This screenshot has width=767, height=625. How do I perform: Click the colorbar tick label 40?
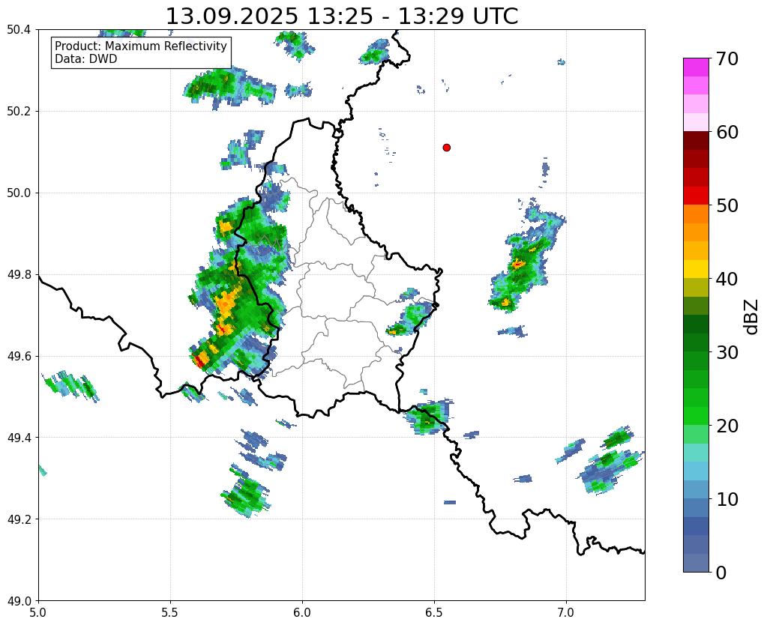(x=727, y=279)
